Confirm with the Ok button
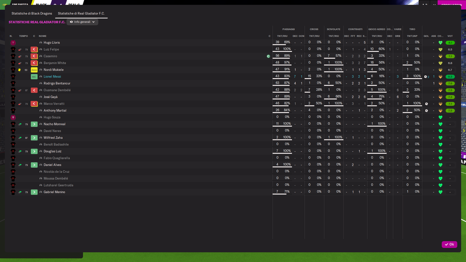The height and width of the screenshot is (262, 466). coord(449,245)
